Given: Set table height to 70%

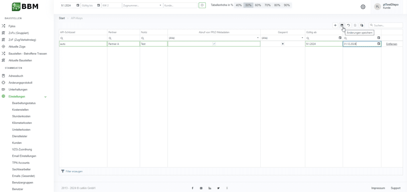Looking at the screenshot, I should 267,6.
